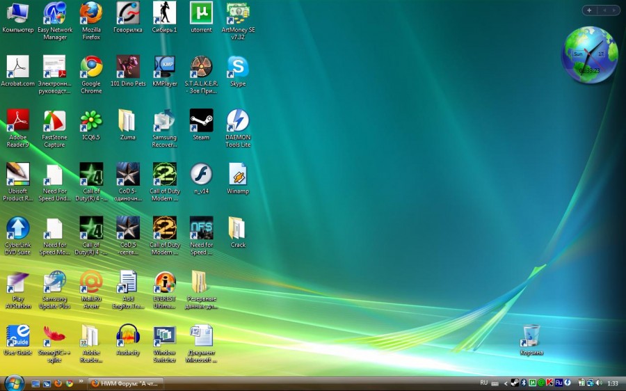Open the RU language indicator
The image size is (626, 391).
[484, 383]
